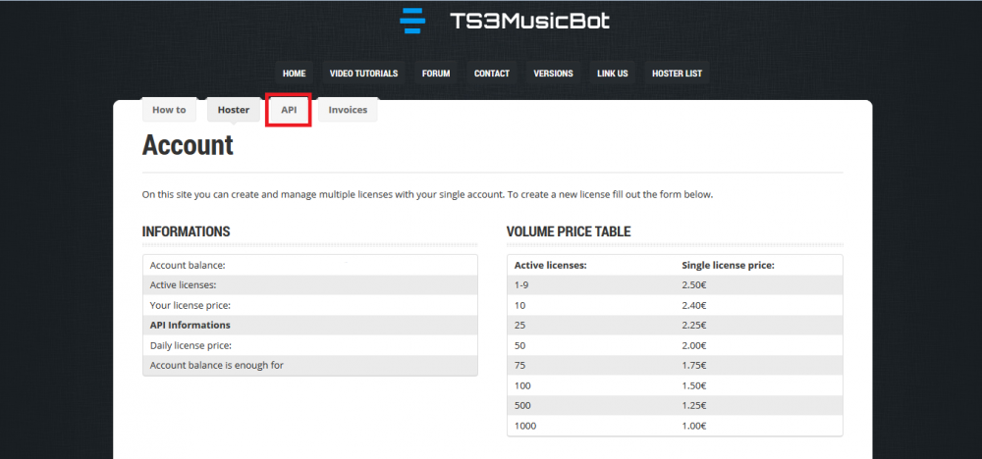Click the VOLUME PRICE TABLE heading
Screen dimensions: 982x459
click(x=568, y=231)
